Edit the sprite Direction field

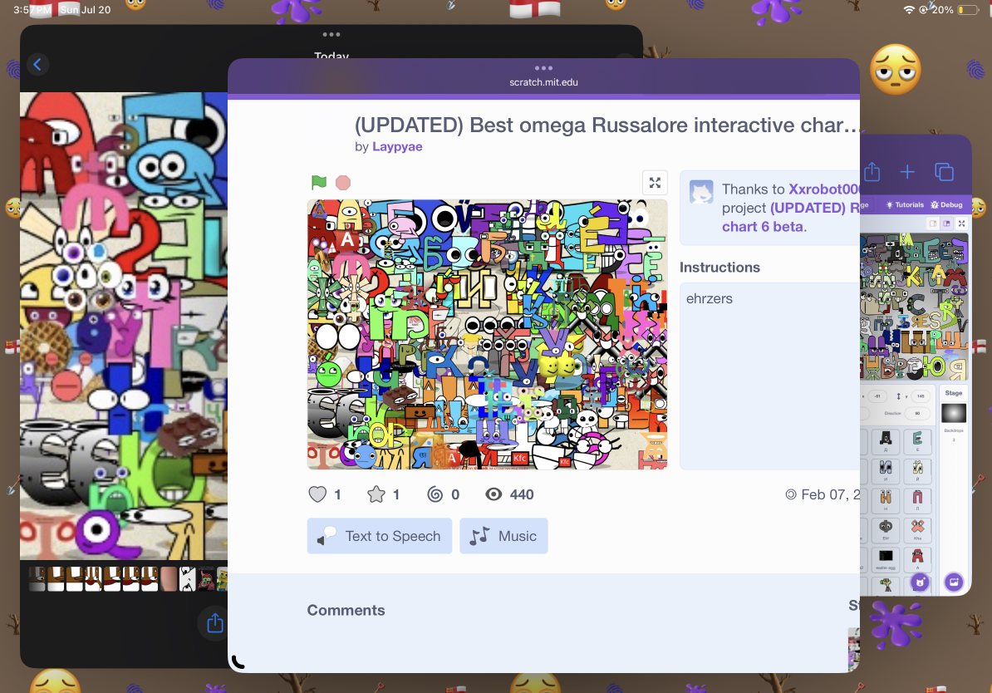[x=917, y=413]
